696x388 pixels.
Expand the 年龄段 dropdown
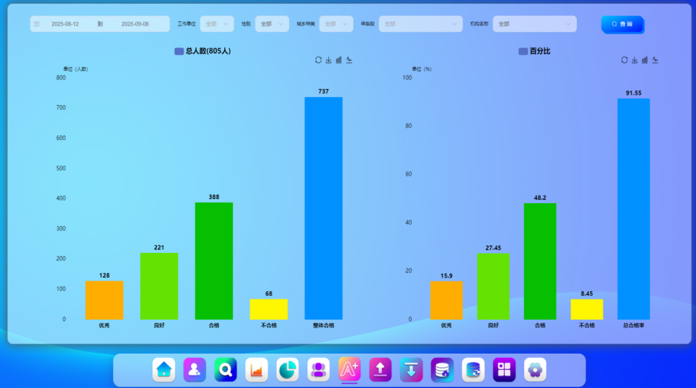[420, 24]
